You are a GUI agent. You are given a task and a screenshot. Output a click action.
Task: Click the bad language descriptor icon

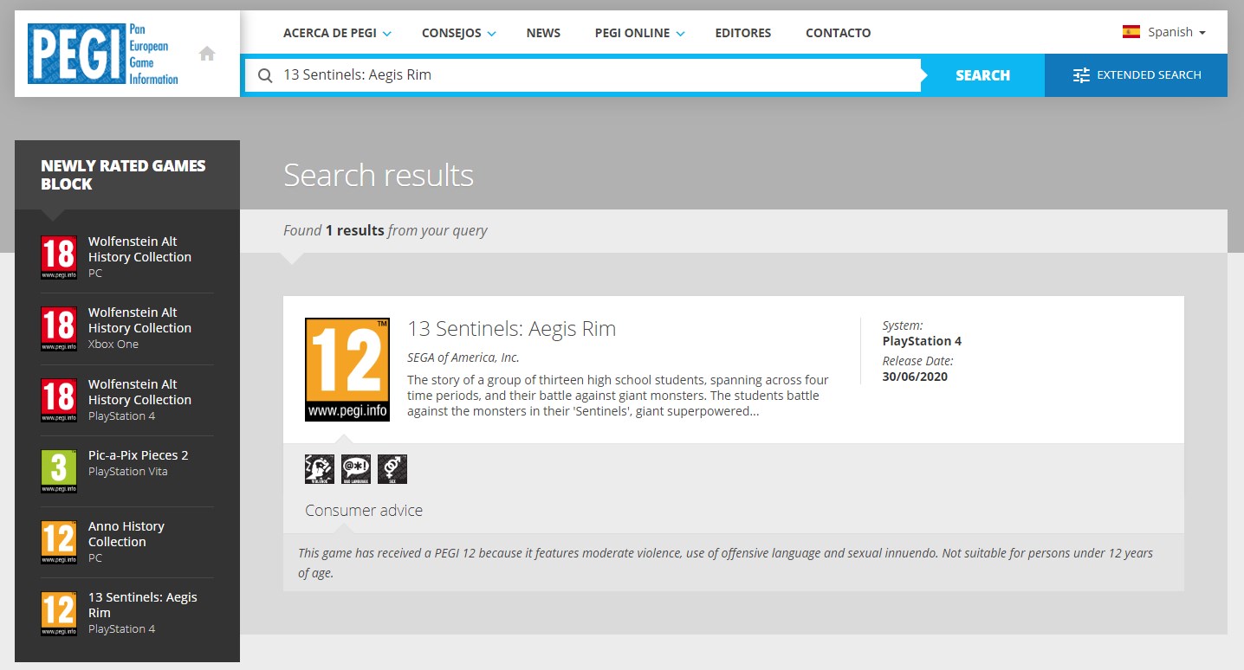(356, 469)
